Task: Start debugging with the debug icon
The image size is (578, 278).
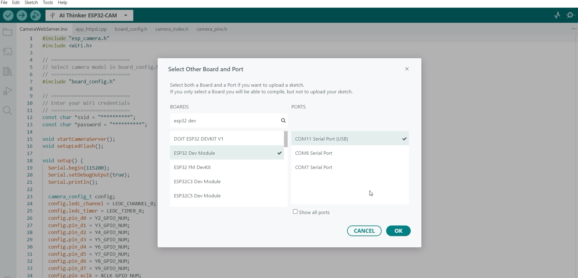Action: 36,15
